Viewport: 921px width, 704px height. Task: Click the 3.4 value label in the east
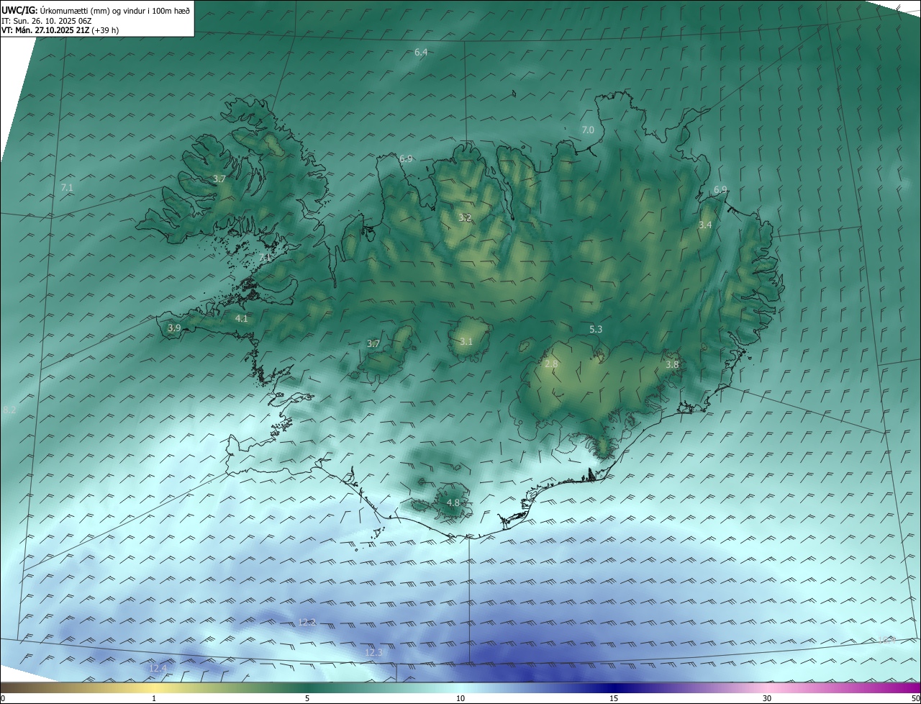(x=705, y=225)
